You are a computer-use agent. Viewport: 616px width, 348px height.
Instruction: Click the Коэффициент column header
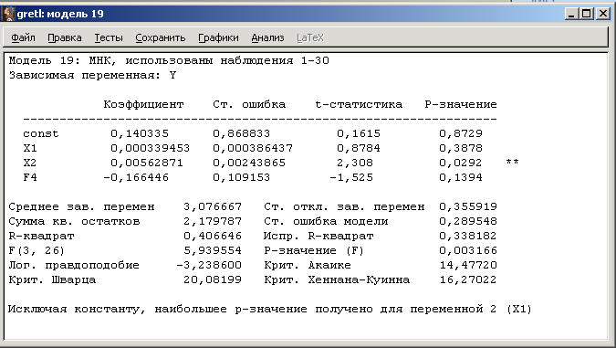pyautogui.click(x=143, y=105)
